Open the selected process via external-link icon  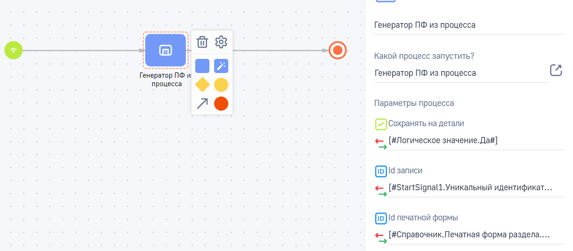tap(556, 70)
